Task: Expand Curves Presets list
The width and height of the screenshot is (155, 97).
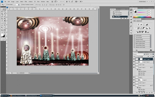Action: [x=135, y=38]
